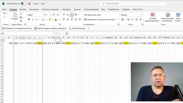Click Переносить текст wrap text button
The image size is (183, 103).
pos(93,15)
